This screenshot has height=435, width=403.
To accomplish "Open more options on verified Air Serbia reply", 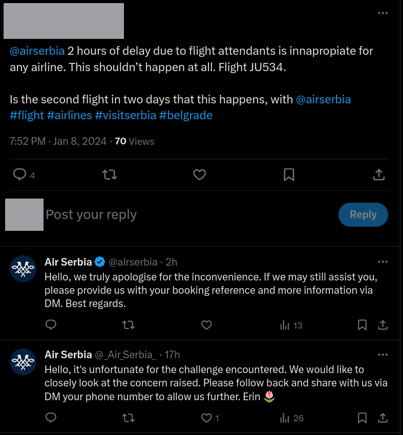I will pos(383,262).
